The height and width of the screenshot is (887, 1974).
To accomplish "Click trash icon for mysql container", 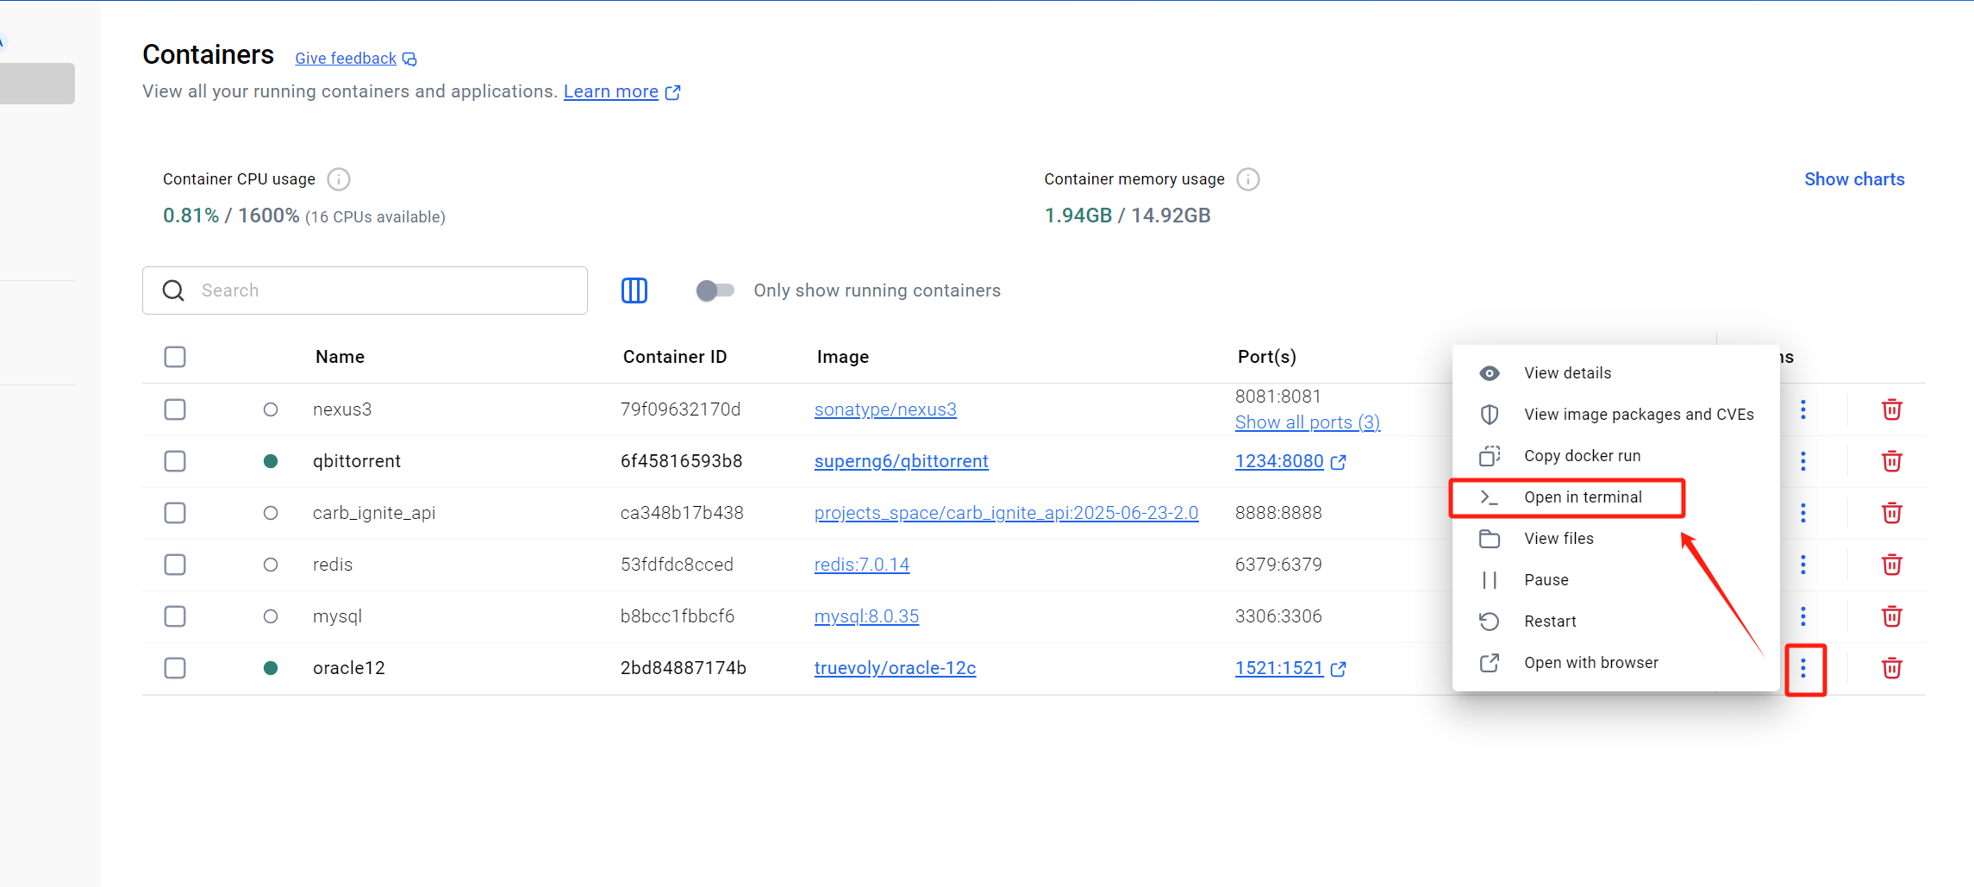I will [1891, 616].
